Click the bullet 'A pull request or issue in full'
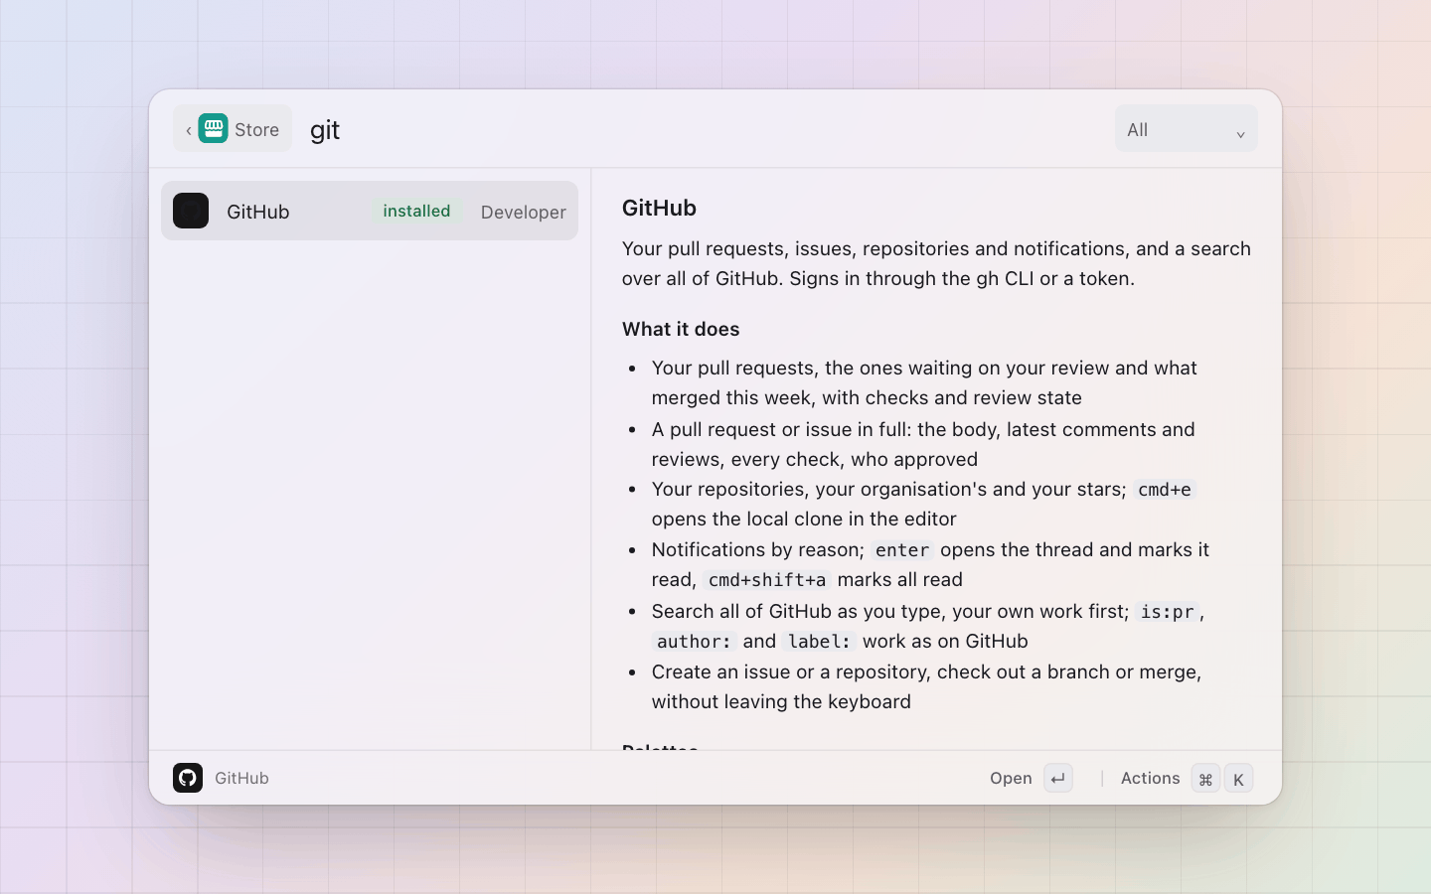The width and height of the screenshot is (1431, 894). tap(923, 444)
